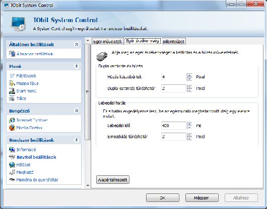Collapse the Rendszer beállítások section
This screenshot has width=267, height=209.
pyautogui.click(x=77, y=140)
